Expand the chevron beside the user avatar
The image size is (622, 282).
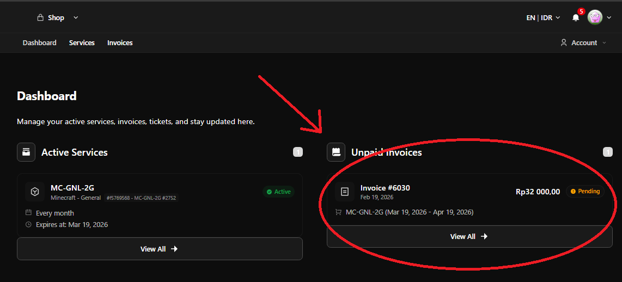tap(609, 17)
